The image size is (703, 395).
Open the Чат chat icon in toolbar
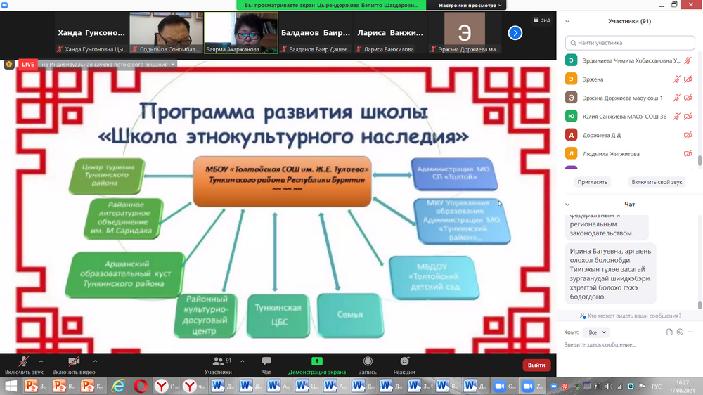point(266,361)
